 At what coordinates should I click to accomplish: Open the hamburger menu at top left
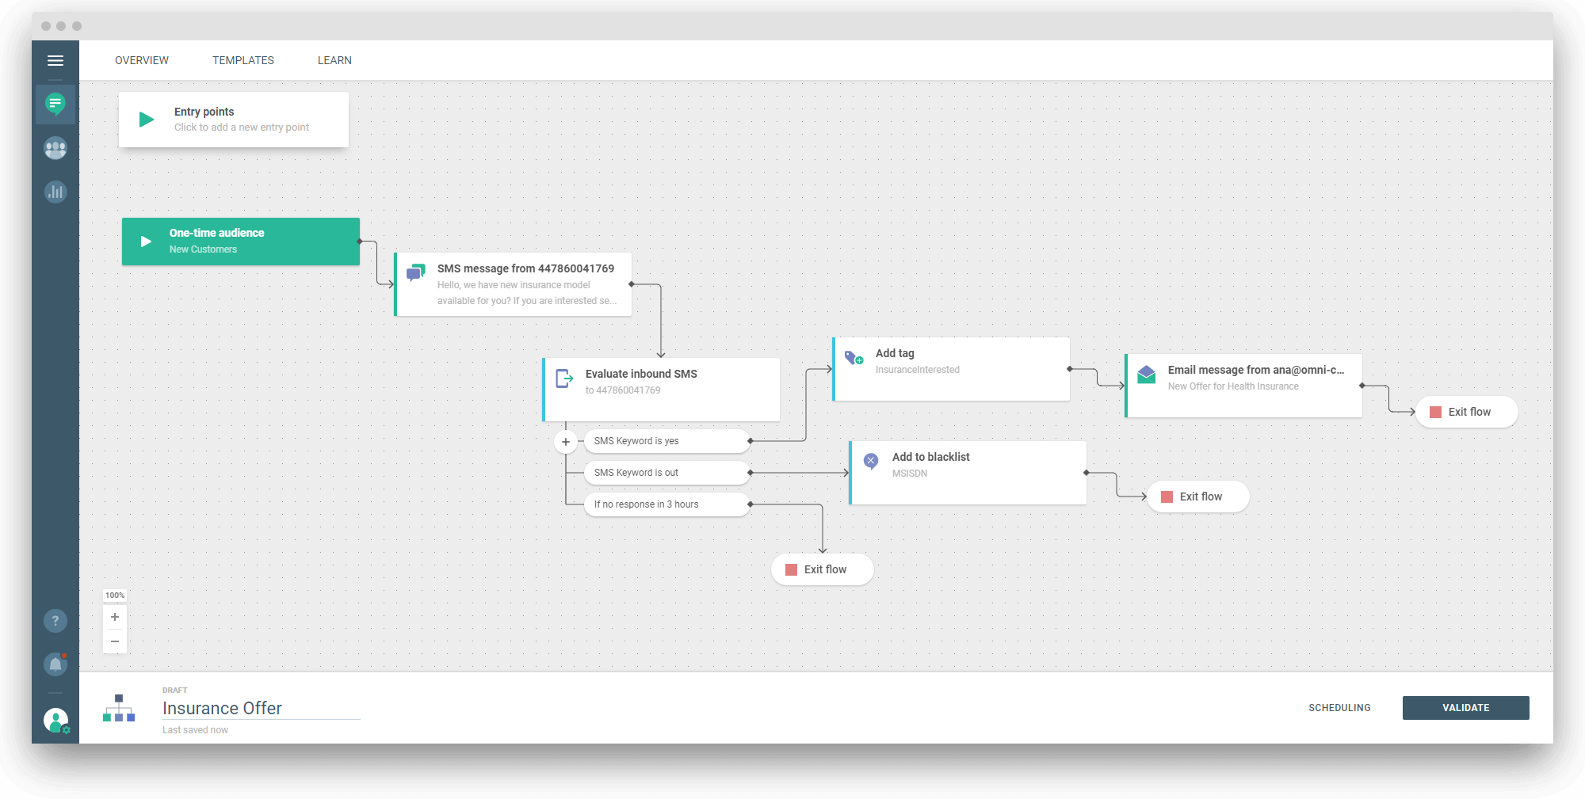pyautogui.click(x=55, y=60)
